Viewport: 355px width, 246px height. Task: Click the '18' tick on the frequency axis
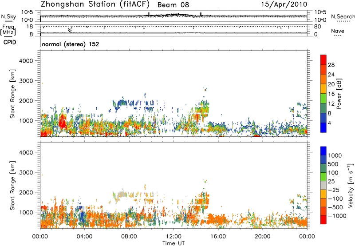pyautogui.click(x=29, y=27)
